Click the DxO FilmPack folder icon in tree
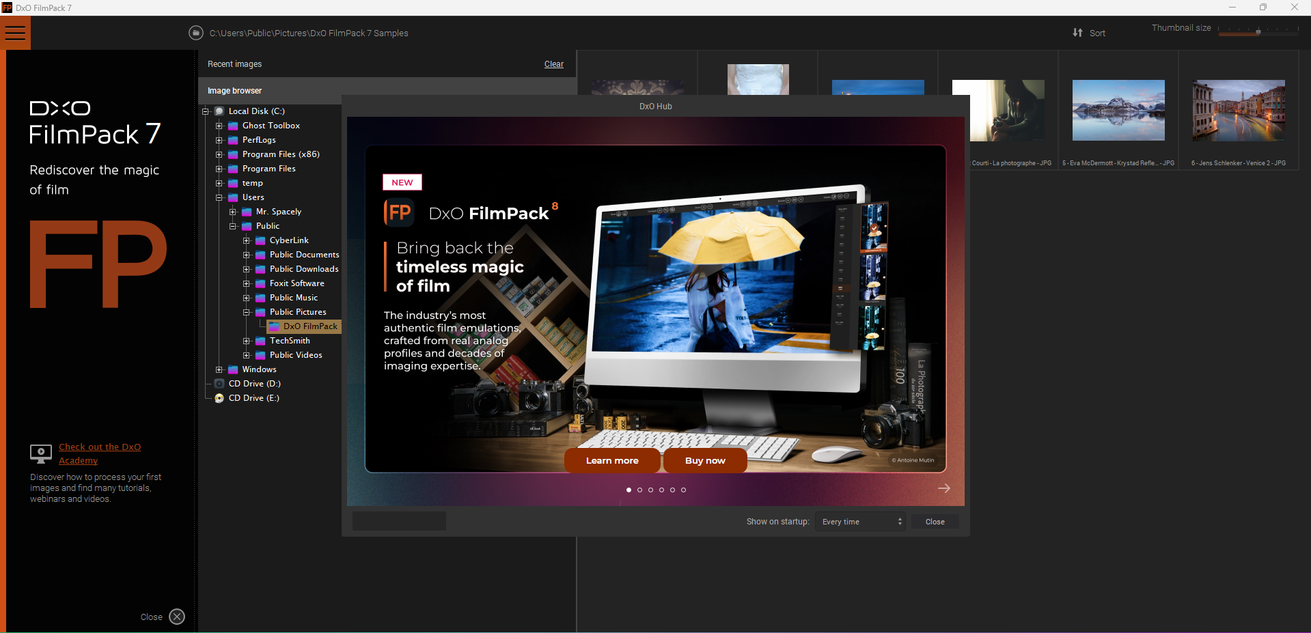The image size is (1311, 633). tap(274, 326)
